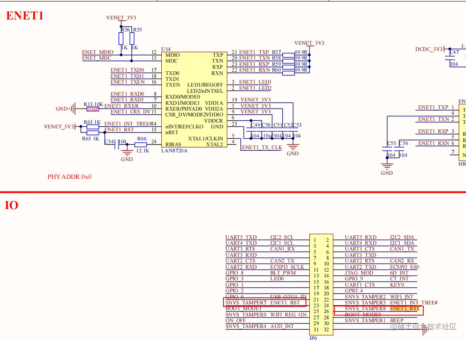Click the R57 resistor label

pyautogui.click(x=277, y=52)
